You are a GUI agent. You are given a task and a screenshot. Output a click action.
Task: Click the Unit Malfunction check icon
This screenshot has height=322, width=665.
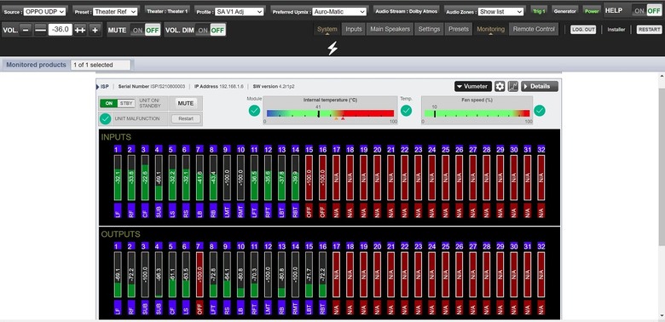106,118
